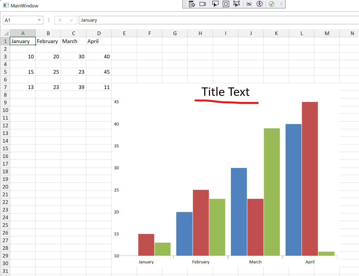Viewport: 359px width, 276px height.
Task: Click the Select All corner triangle
Action: pos(6,33)
